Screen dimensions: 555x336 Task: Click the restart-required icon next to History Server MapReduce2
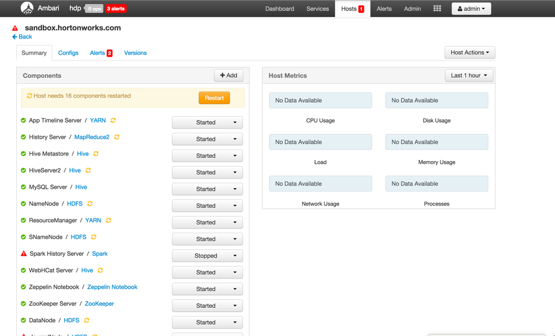coord(117,137)
